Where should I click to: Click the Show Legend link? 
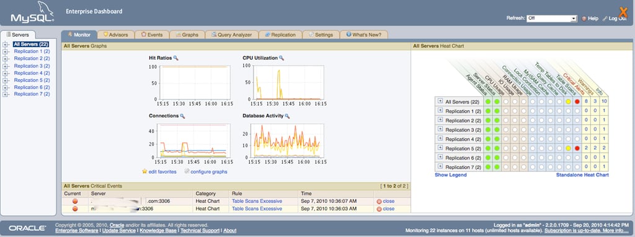[x=451, y=175]
